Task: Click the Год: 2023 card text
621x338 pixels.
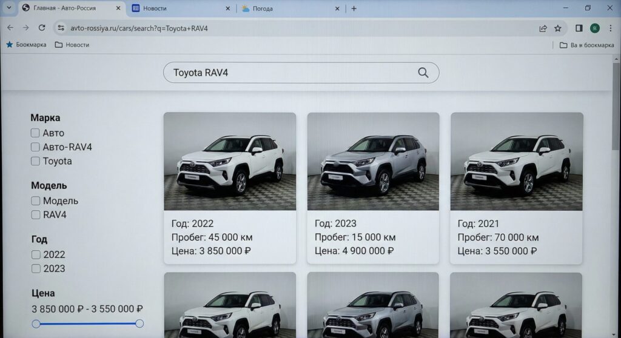Action: pos(335,224)
